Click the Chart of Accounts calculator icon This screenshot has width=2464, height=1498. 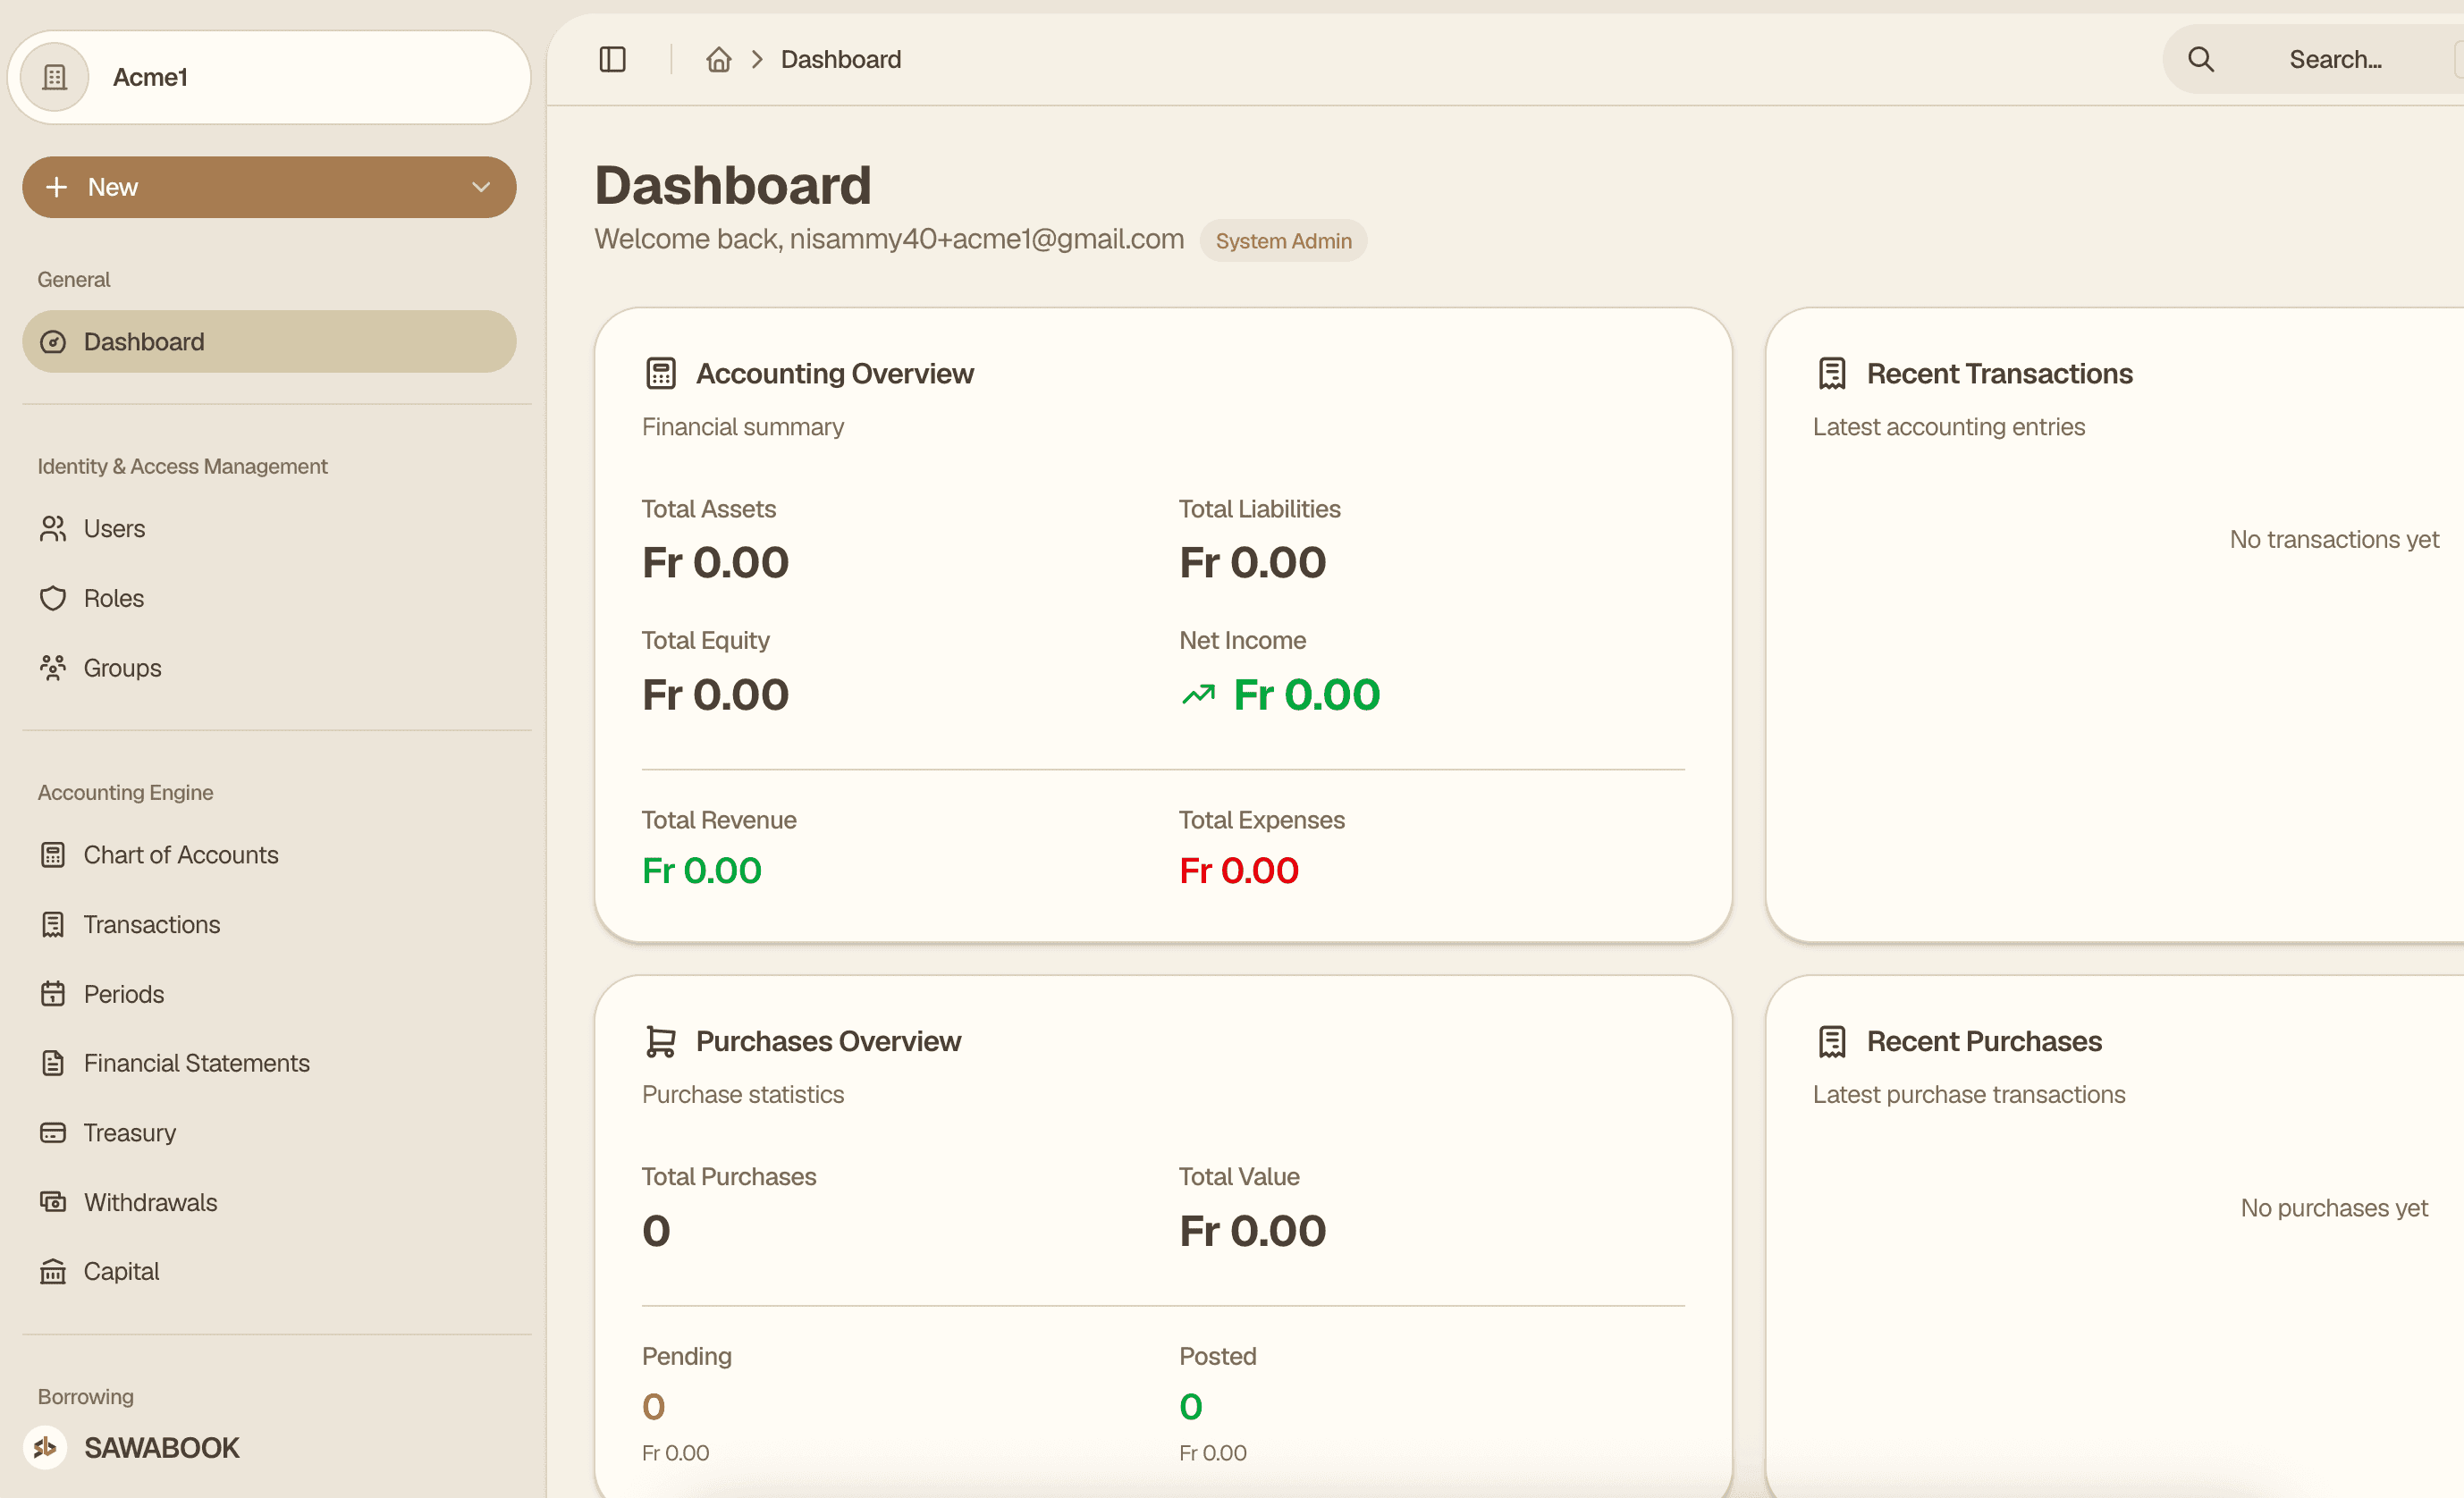pyautogui.click(x=53, y=855)
